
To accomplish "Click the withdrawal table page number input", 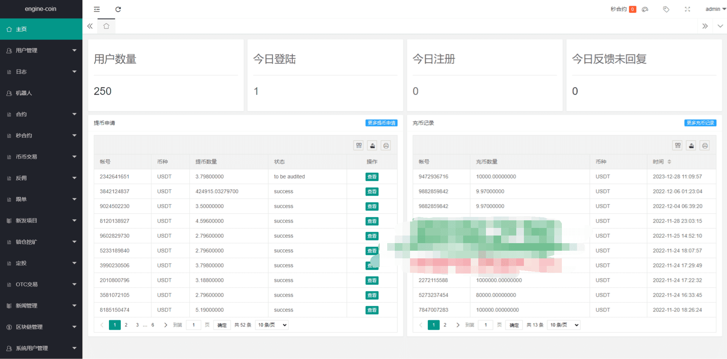I will pos(194,325).
